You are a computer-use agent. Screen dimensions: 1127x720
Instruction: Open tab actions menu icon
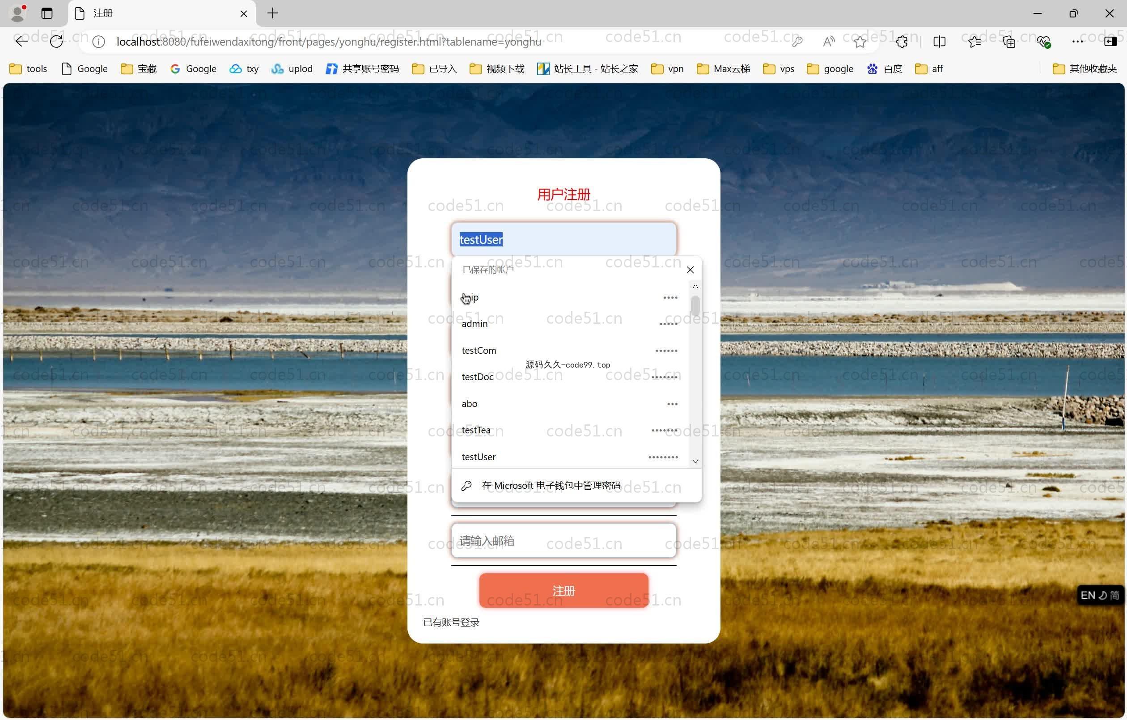tap(47, 13)
